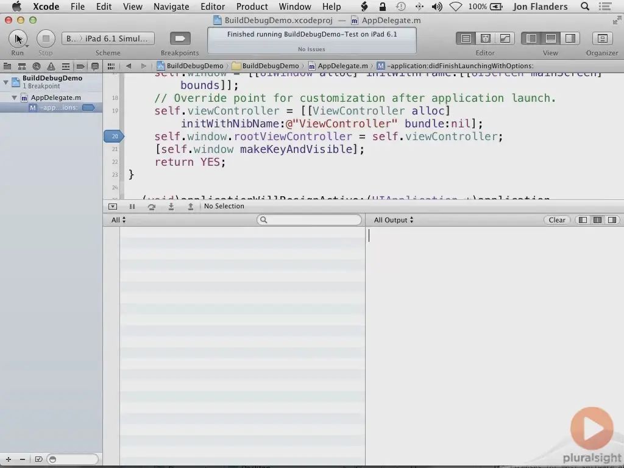Image resolution: width=624 pixels, height=468 pixels.
Task: Open the Product menu
Action: 252,7
